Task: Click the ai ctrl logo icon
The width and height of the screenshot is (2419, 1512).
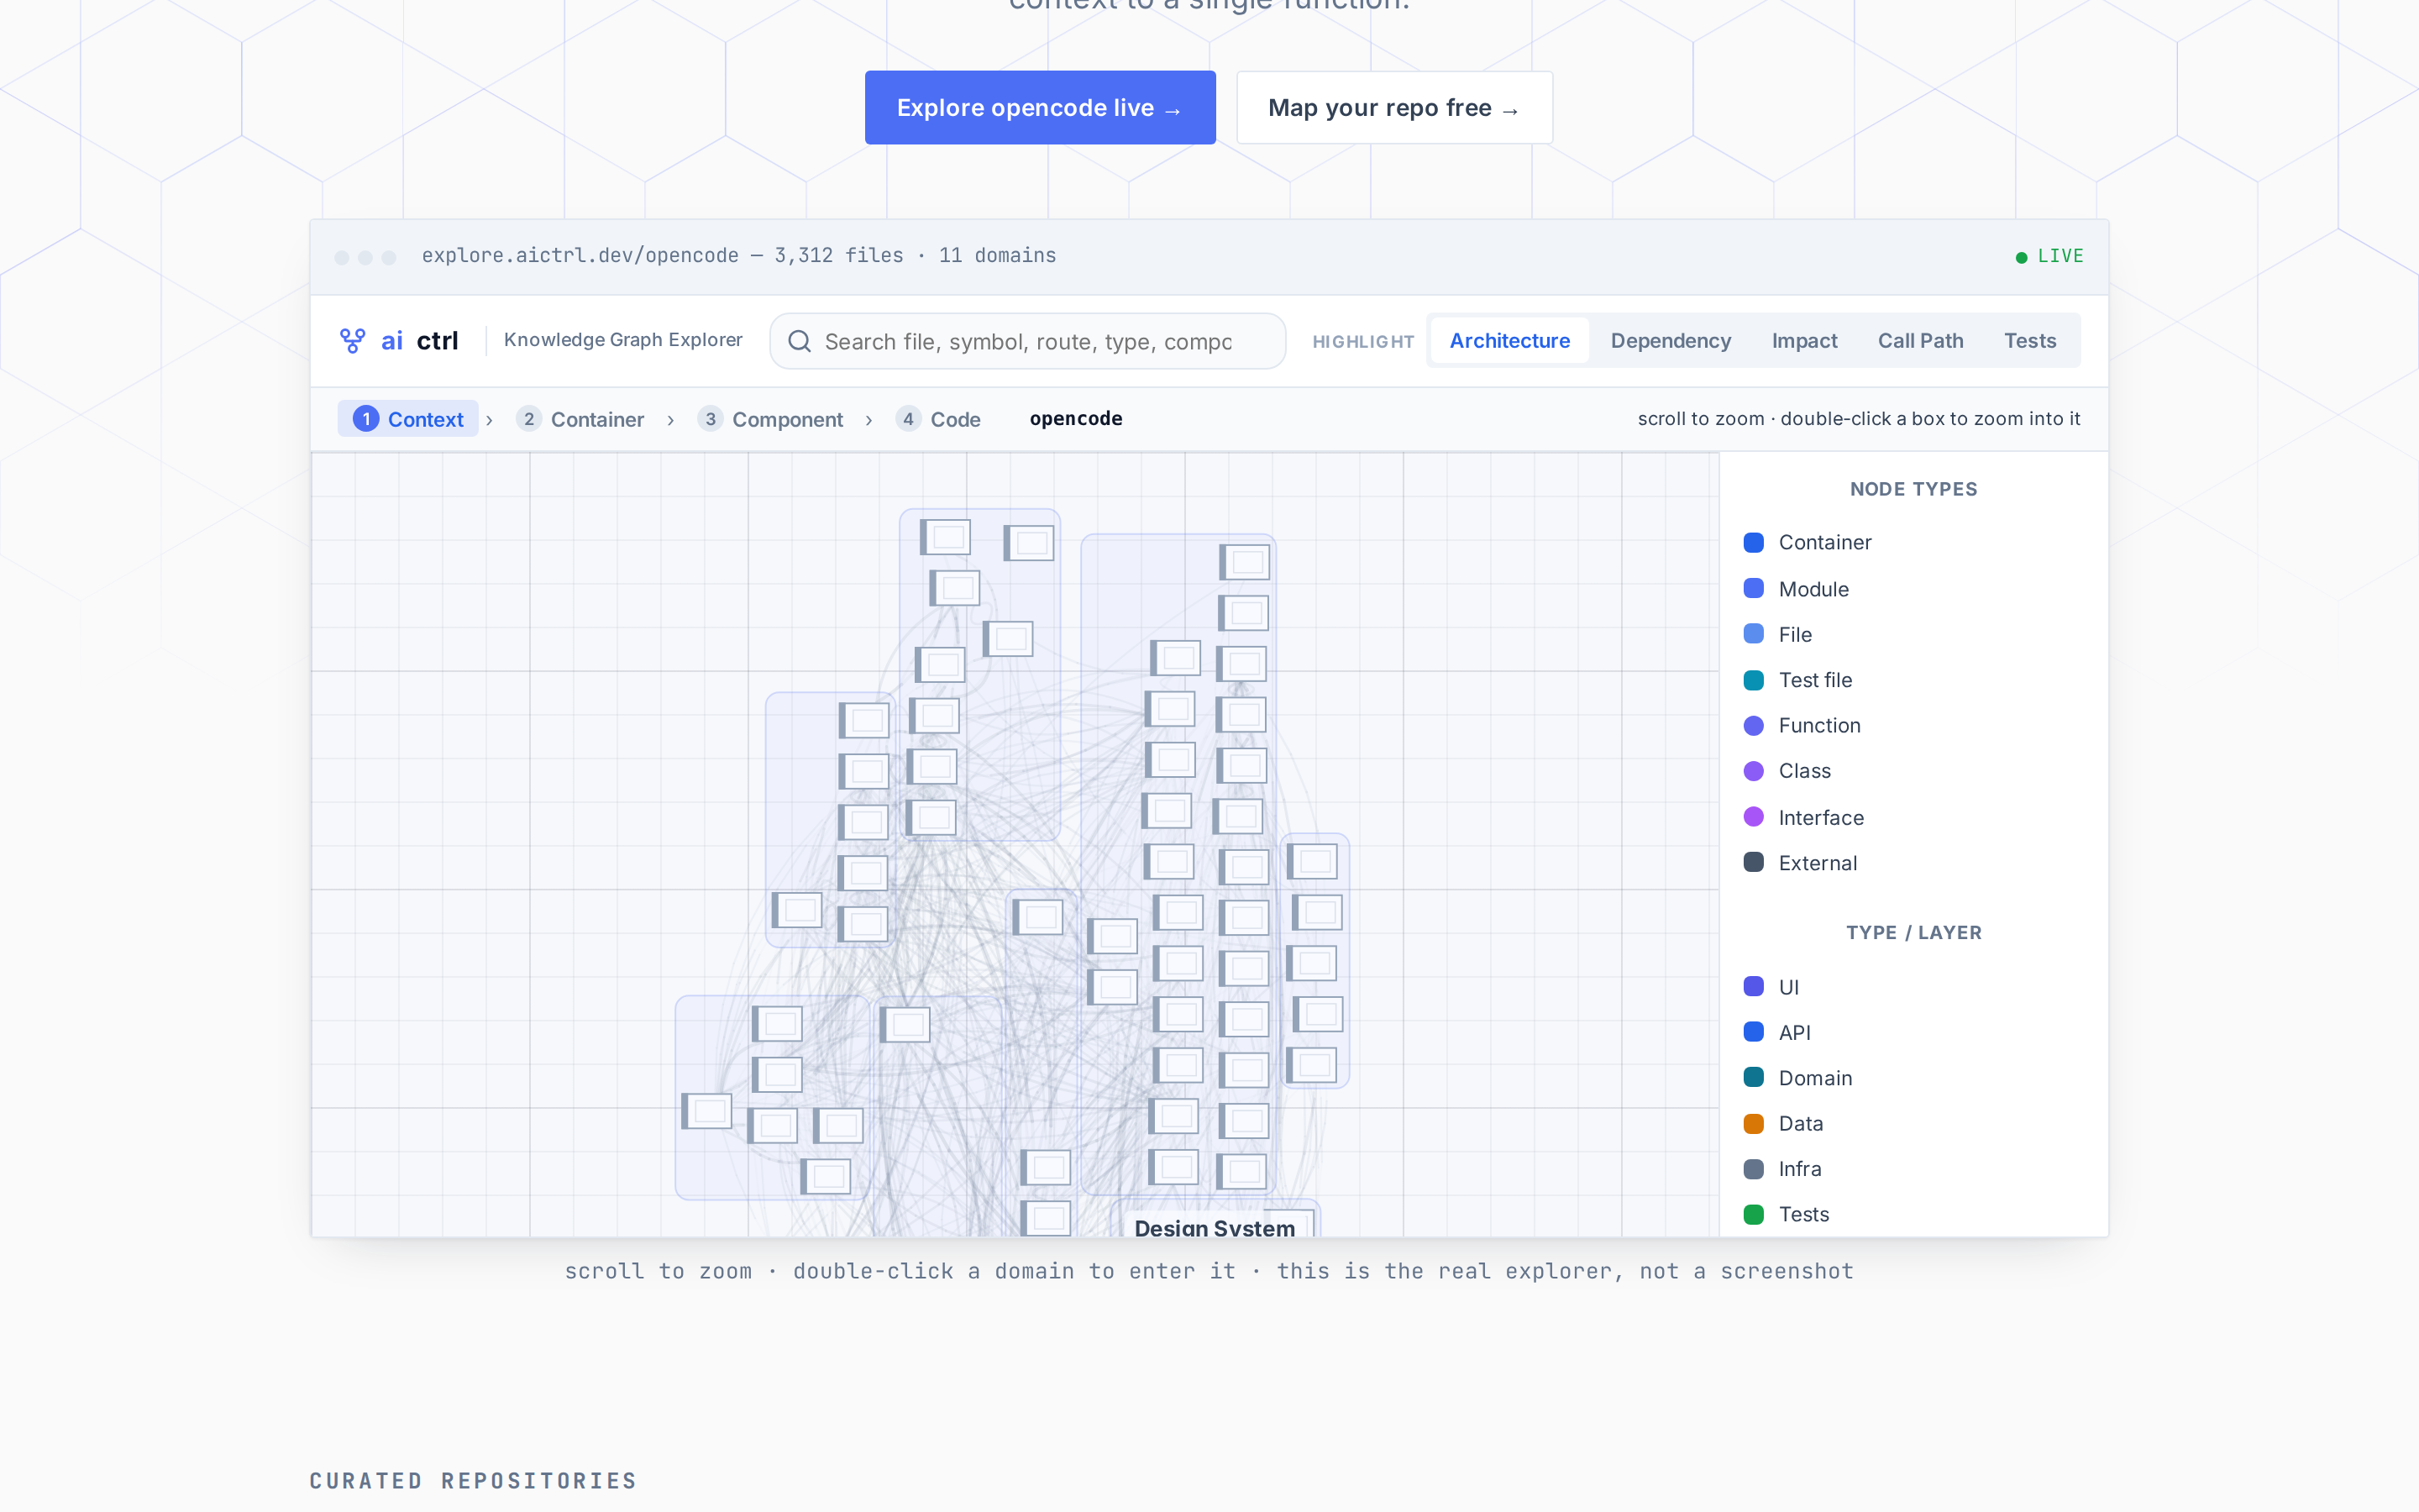Action: click(352, 341)
